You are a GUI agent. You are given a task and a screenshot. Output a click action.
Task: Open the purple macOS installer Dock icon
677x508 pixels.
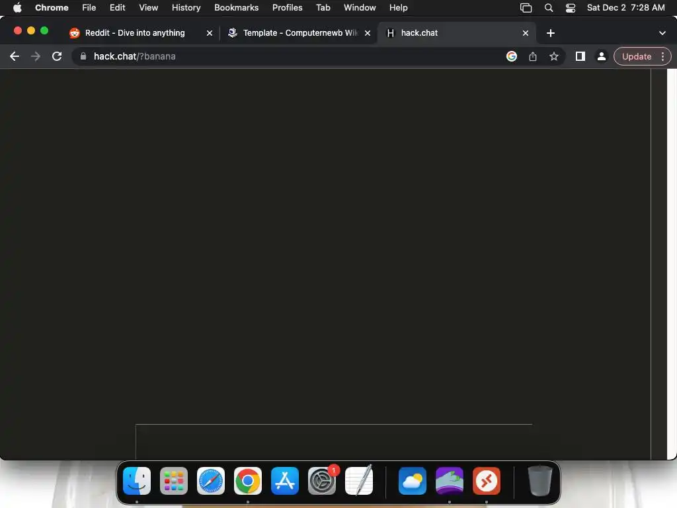(450, 481)
